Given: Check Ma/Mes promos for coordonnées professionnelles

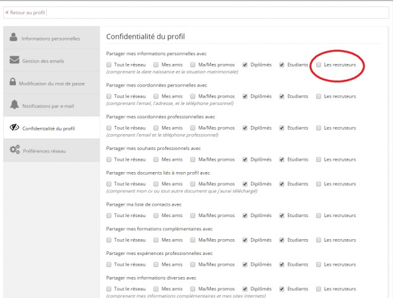Looking at the screenshot, I should 193,128.
